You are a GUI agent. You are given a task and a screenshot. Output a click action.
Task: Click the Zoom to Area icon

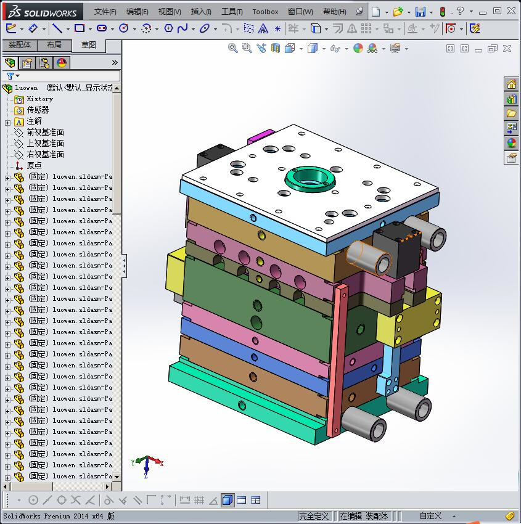pos(246,48)
